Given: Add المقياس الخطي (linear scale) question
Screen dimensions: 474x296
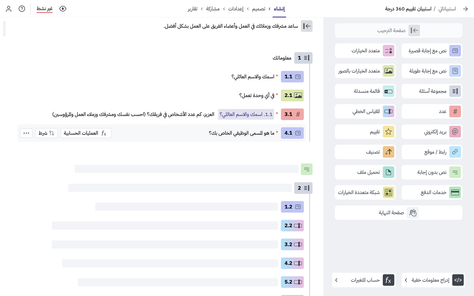Looking at the screenshot, I should 365,112.
